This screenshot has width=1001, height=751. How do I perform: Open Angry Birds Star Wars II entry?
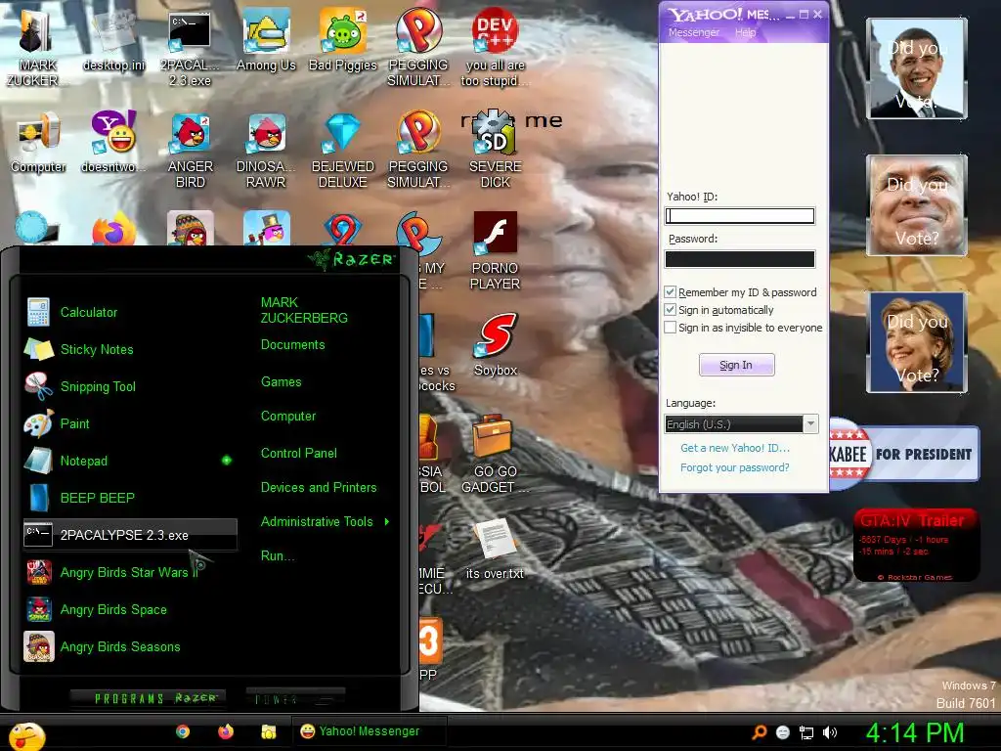pyautogui.click(x=130, y=572)
